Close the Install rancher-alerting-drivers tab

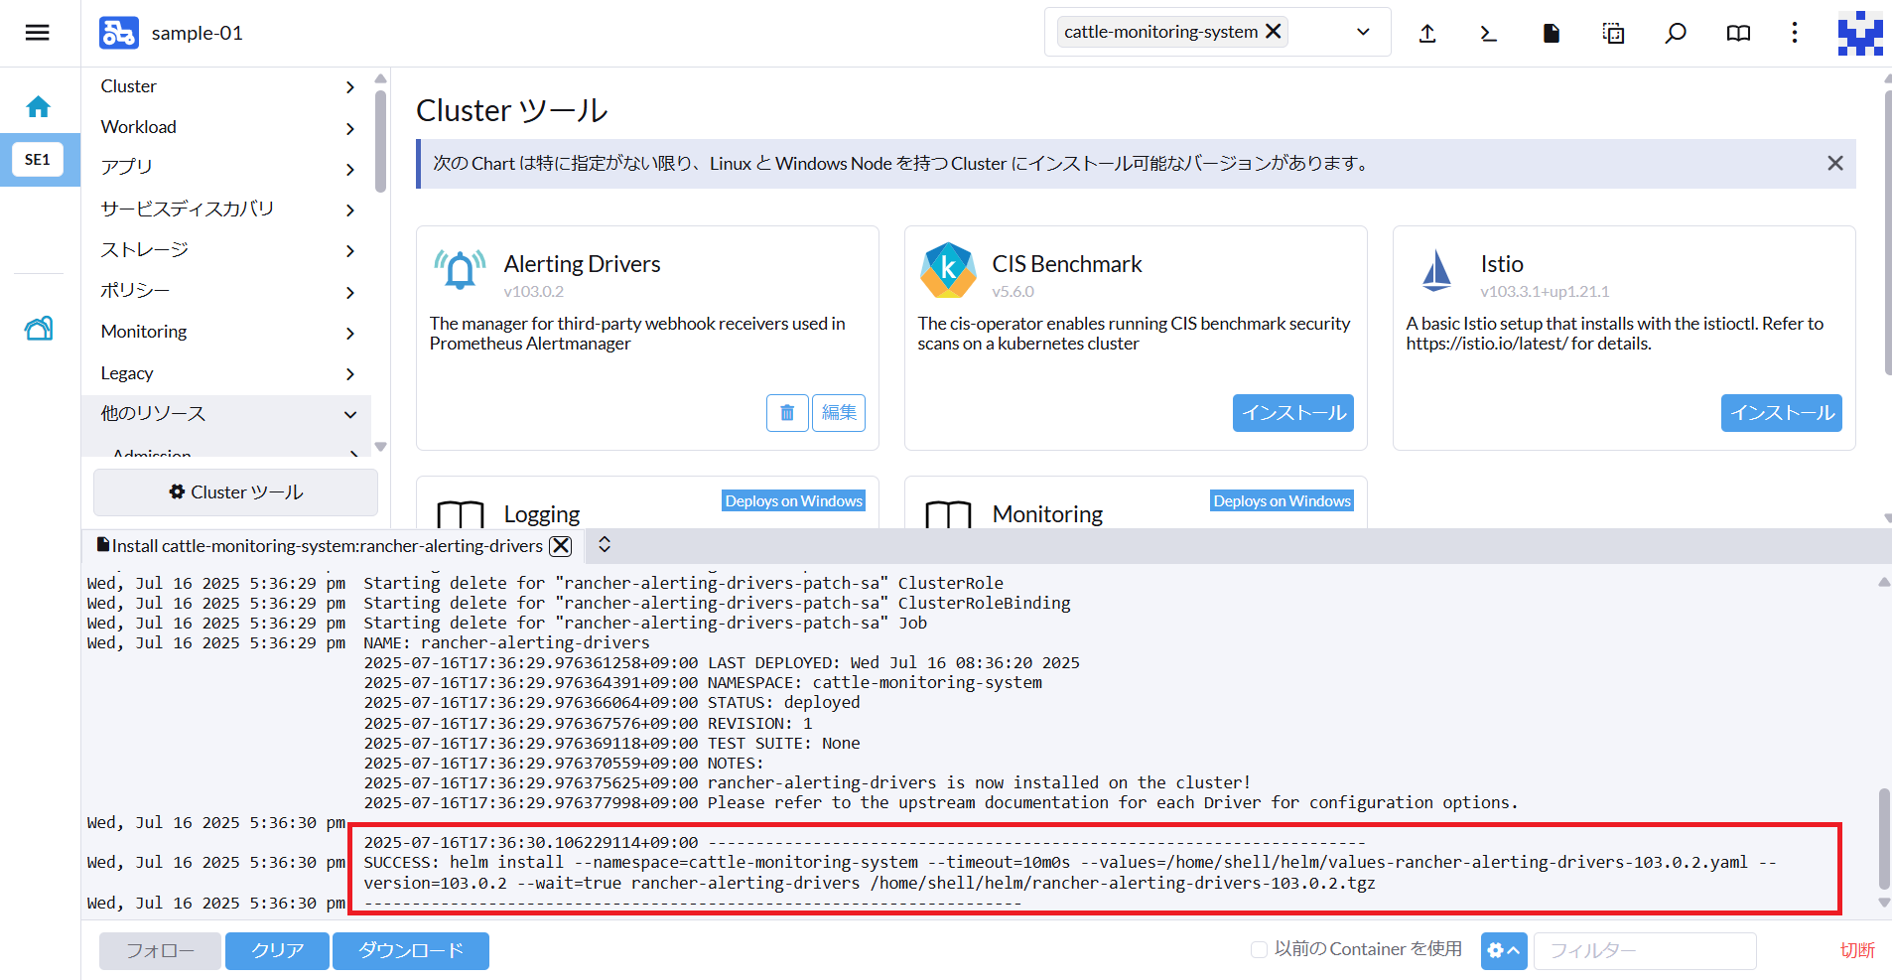[x=561, y=545]
